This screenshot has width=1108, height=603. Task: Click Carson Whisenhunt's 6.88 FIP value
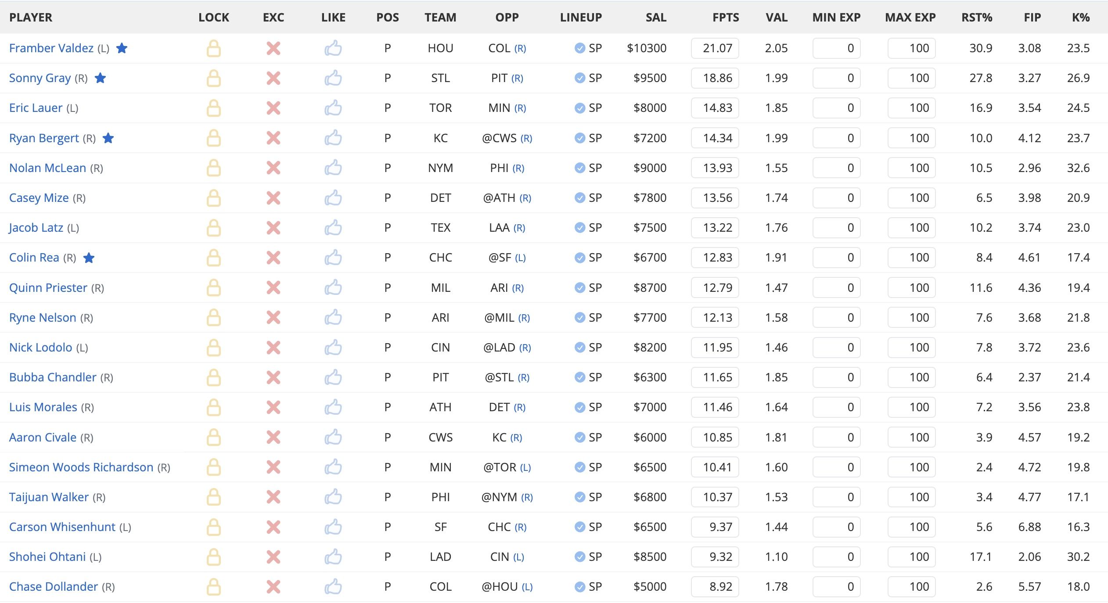pos(1029,527)
